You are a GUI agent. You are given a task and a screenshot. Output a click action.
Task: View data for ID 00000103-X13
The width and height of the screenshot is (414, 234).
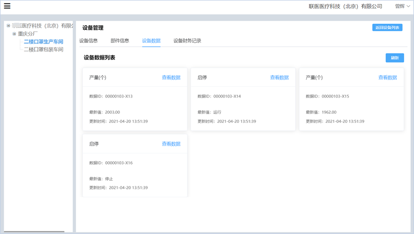[x=171, y=77]
